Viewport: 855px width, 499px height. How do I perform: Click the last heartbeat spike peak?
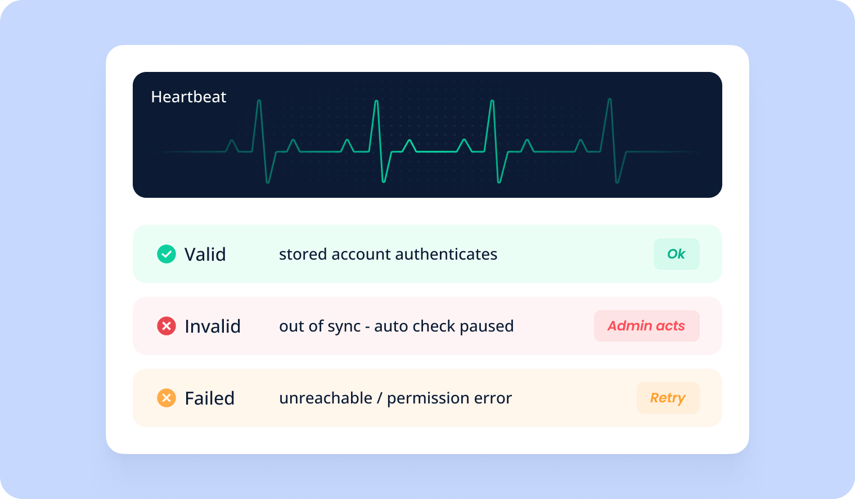click(x=610, y=100)
